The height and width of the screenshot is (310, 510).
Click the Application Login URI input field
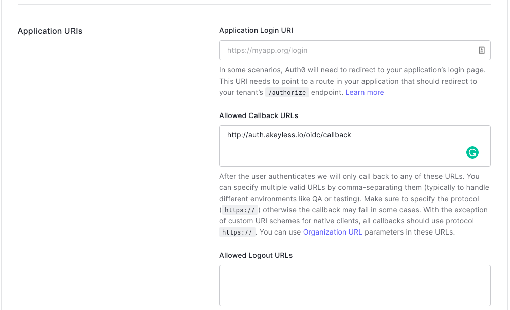(345, 50)
